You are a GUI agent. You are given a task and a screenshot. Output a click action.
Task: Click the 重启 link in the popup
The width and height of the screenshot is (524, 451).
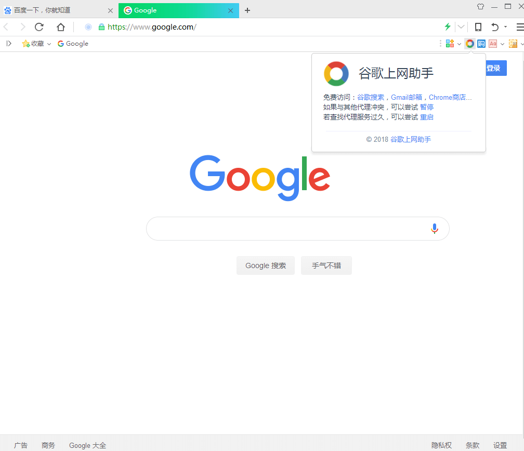[x=427, y=117]
